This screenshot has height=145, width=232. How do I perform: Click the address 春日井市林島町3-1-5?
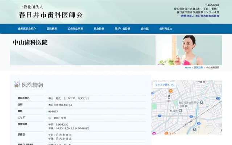[60, 105]
